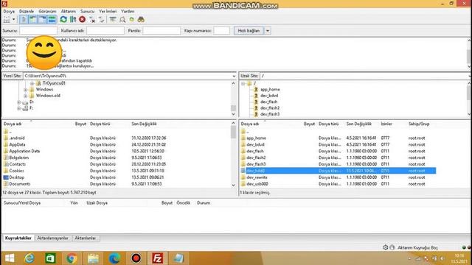Select the dev_hdd0 remote folder row
The image size is (472, 265).
(338, 171)
